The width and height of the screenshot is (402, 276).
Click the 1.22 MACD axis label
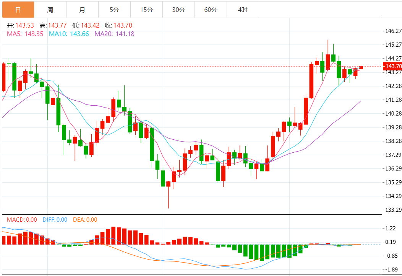click(391, 228)
